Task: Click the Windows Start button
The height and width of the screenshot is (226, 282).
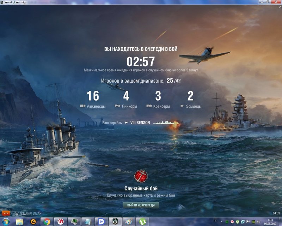Action: 6,221
